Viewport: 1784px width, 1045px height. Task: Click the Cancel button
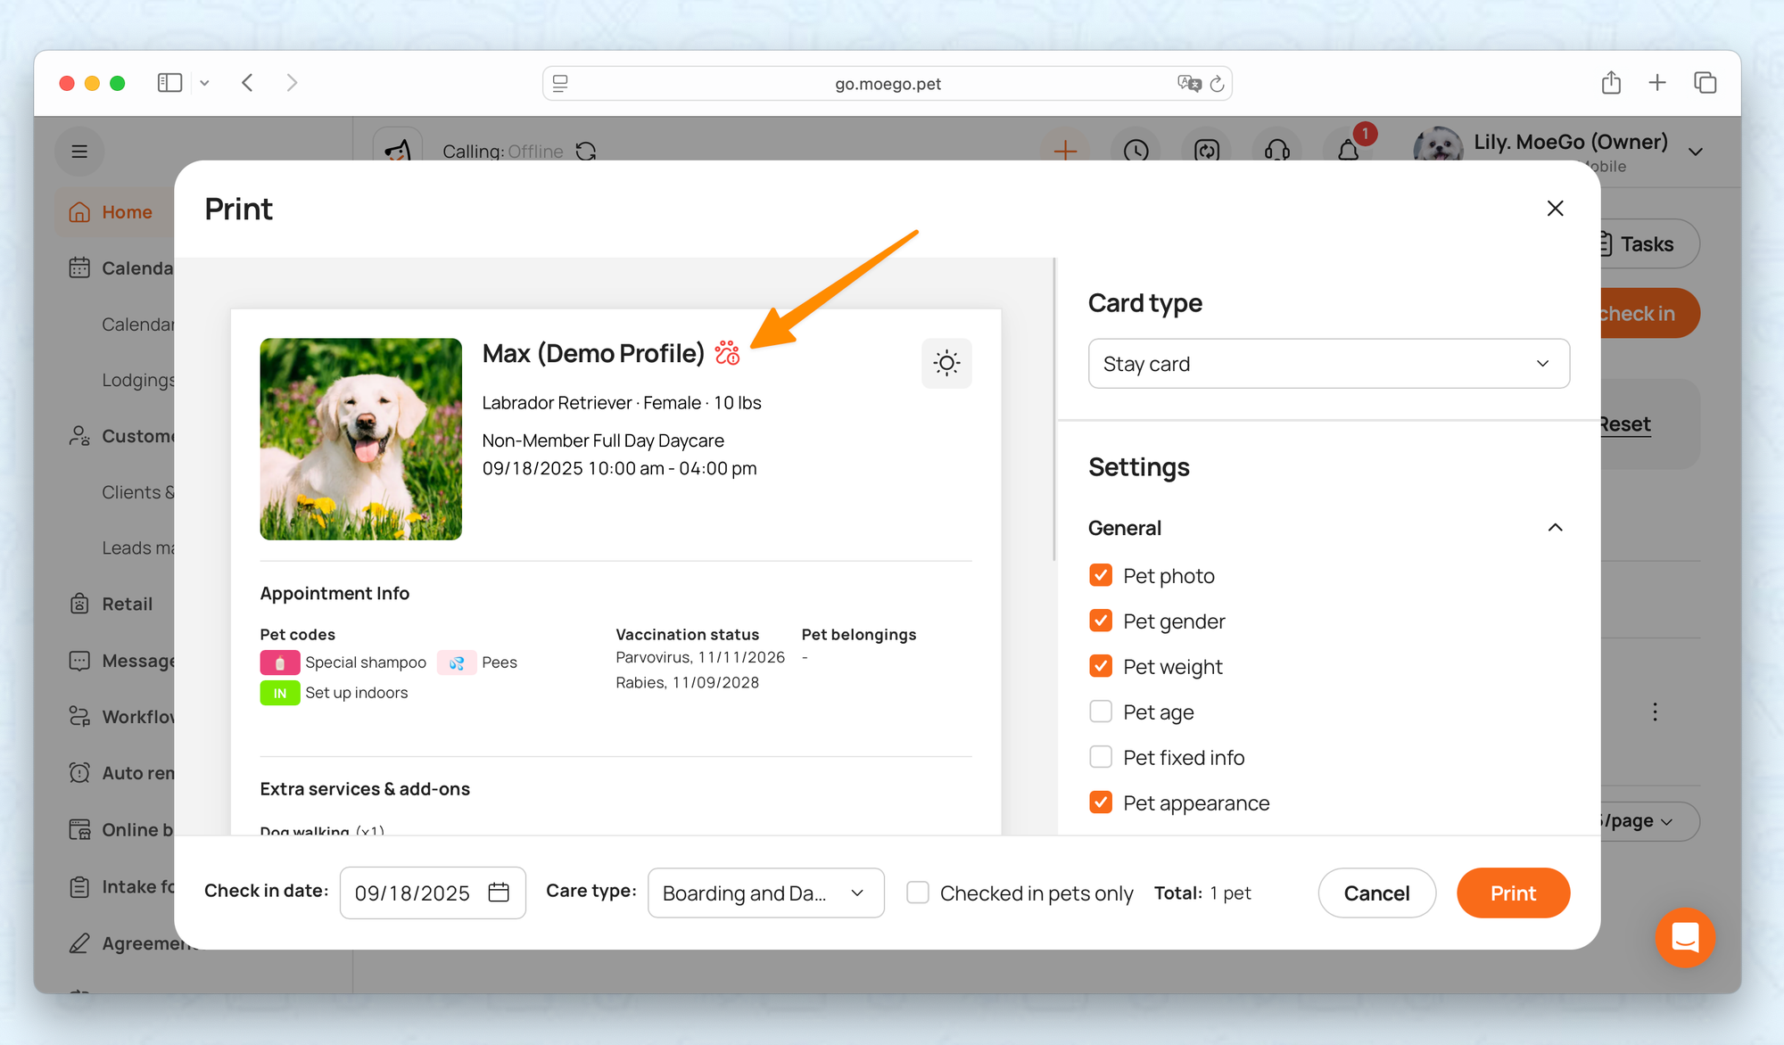click(x=1376, y=893)
